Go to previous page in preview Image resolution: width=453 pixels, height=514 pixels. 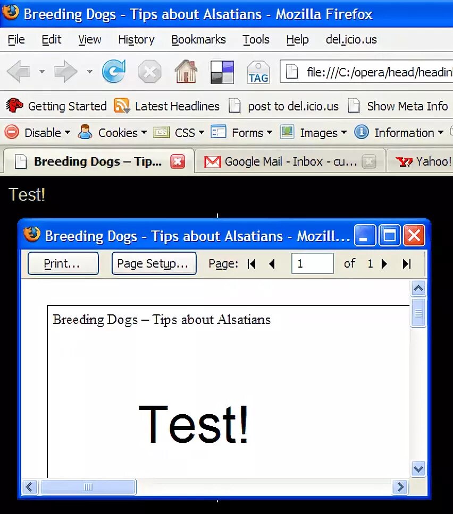tap(272, 263)
